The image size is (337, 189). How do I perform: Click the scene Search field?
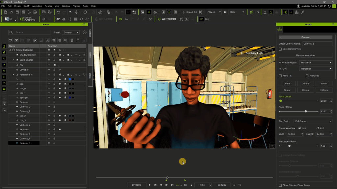[29, 32]
